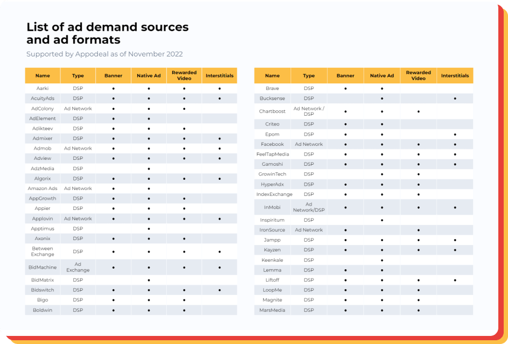
Task: Select the AdColony row name
Action: pos(43,109)
